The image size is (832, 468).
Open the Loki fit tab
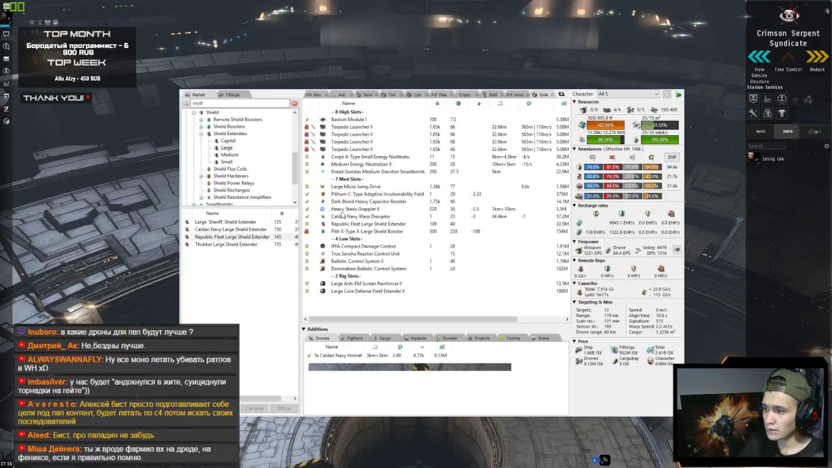pyautogui.click(x=415, y=95)
